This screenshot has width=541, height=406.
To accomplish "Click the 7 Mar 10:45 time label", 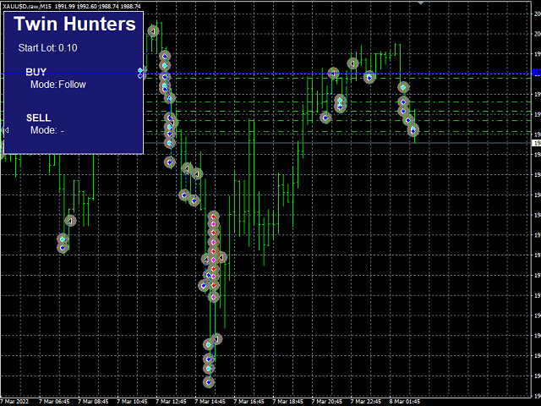I will click(132, 402).
